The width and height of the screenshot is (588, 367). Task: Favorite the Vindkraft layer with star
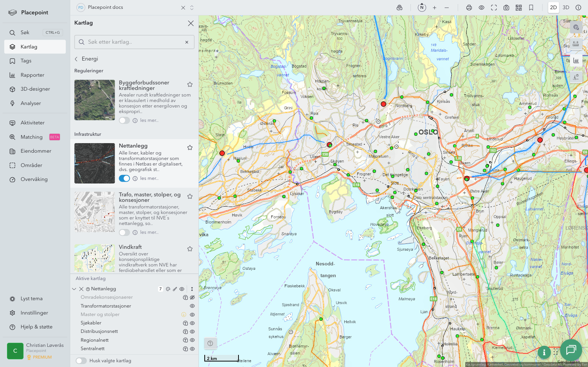(x=190, y=249)
